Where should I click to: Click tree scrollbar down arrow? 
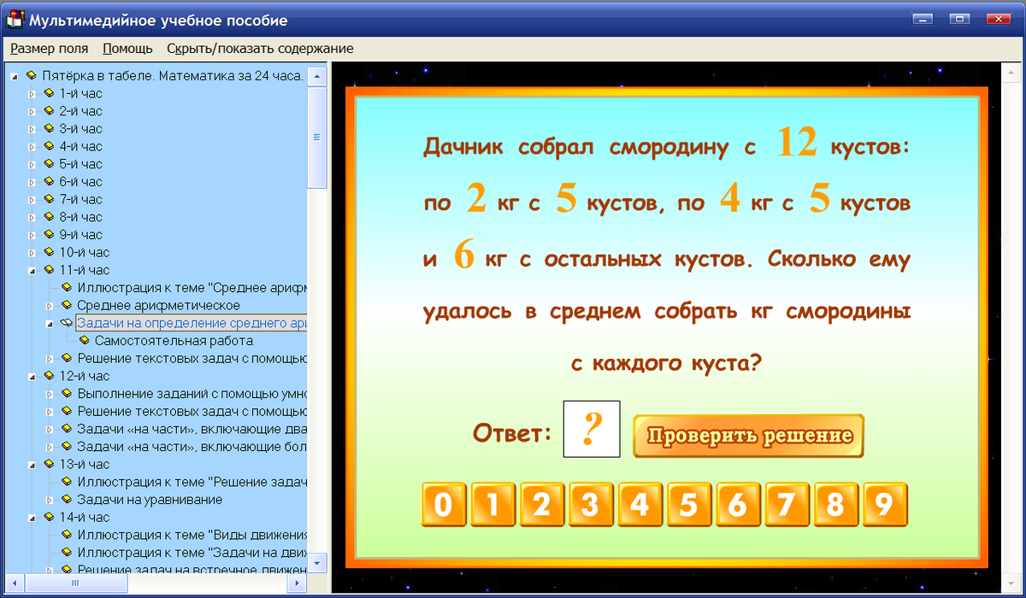click(x=316, y=563)
